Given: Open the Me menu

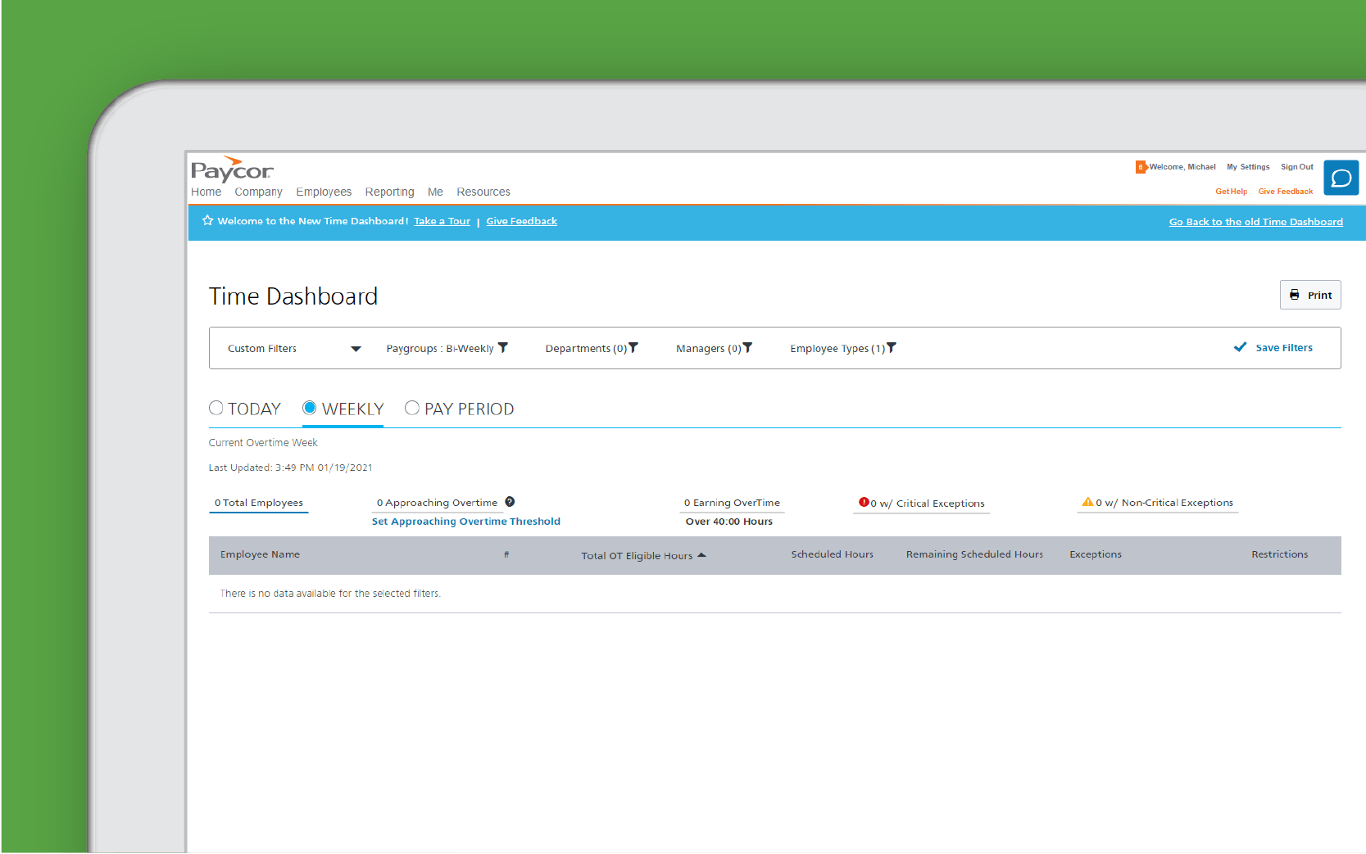Looking at the screenshot, I should pyautogui.click(x=435, y=192).
